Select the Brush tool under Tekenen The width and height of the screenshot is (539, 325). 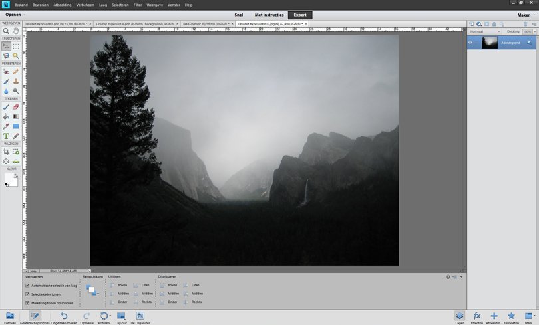tap(6, 107)
